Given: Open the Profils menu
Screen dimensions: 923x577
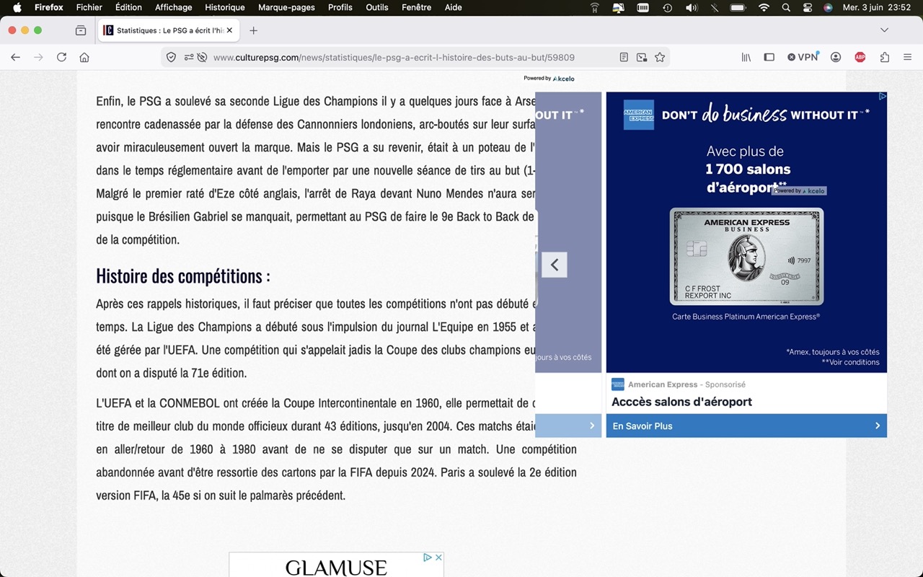Looking at the screenshot, I should click(x=340, y=8).
